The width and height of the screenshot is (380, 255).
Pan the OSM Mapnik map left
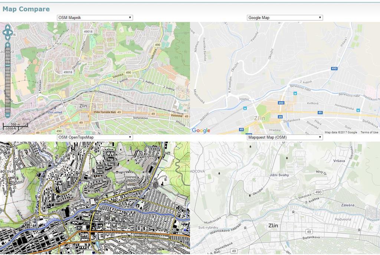pyautogui.click(x=4, y=32)
